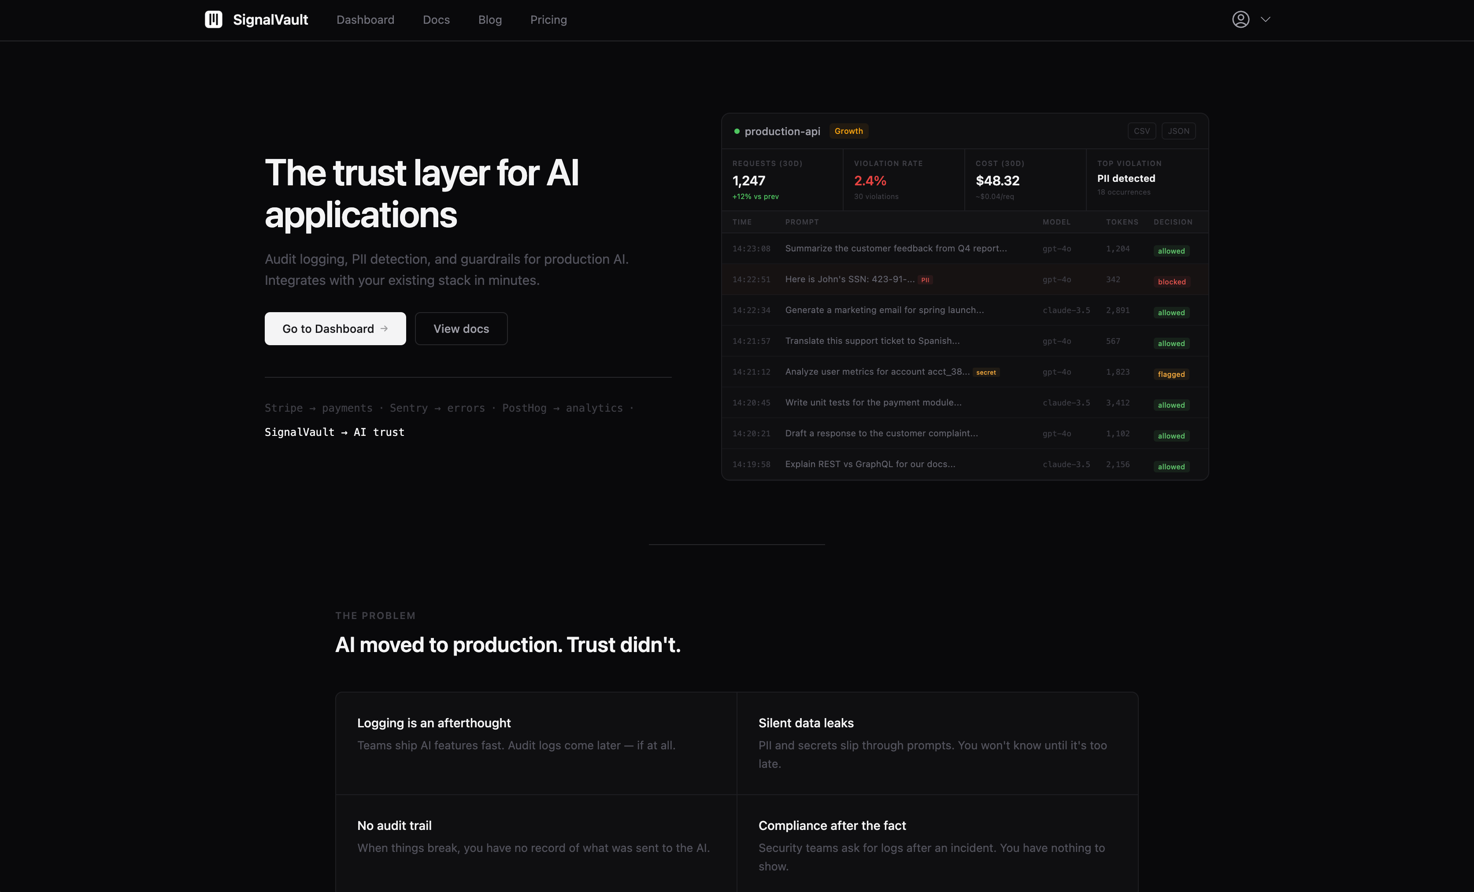Click the red 2.4% violation rate stat
This screenshot has width=1474, height=892.
click(870, 181)
